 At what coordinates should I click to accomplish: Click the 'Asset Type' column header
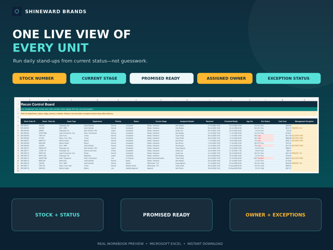click(71, 121)
